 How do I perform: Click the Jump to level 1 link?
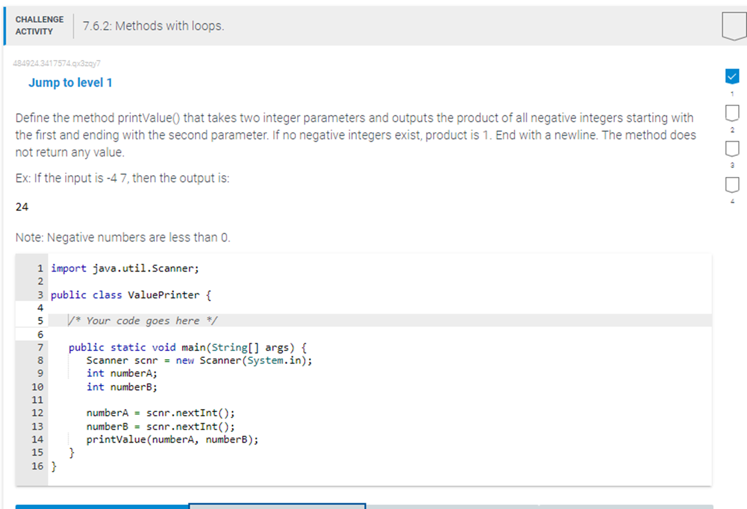(70, 82)
